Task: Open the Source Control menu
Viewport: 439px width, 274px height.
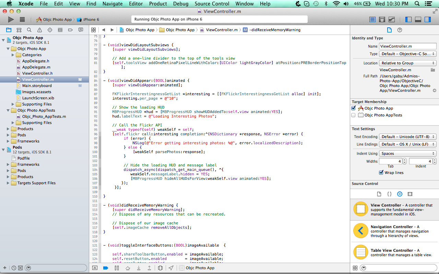Action: click(212, 4)
